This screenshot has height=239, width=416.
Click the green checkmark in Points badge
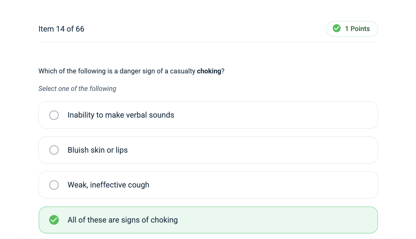(x=337, y=28)
